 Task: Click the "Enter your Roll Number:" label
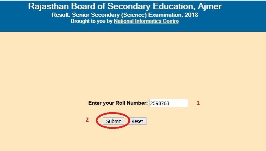coord(118,103)
